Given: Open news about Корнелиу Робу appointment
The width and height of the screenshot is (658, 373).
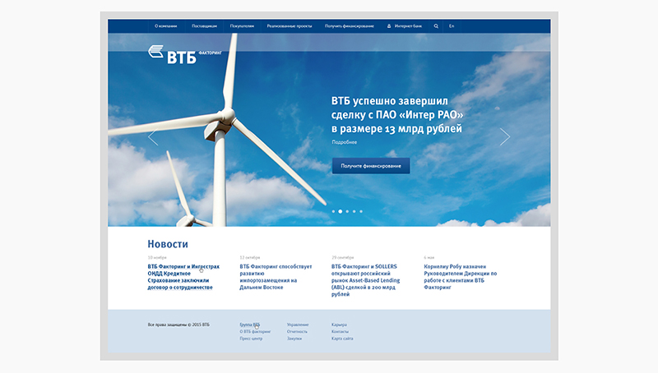Looking at the screenshot, I should pyautogui.click(x=461, y=277).
